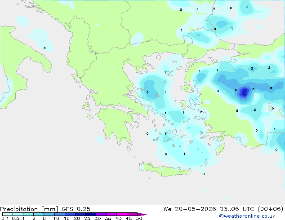Pick the legend swatch between 20 and 25
This screenshot has width=285, height=220.
(x=80, y=214)
